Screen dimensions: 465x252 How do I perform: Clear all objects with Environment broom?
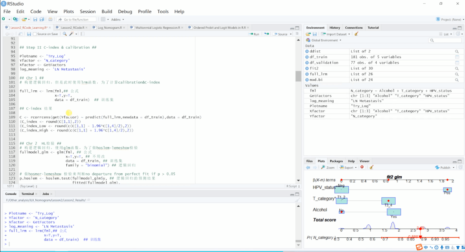(356, 34)
